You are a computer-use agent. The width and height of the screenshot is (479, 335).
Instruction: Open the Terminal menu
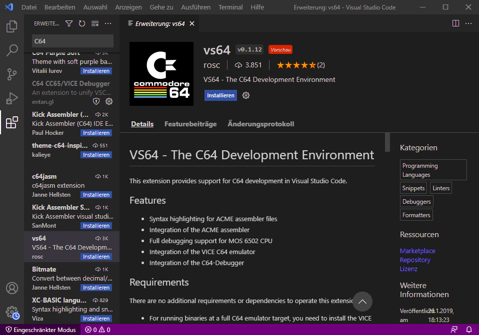[230, 7]
